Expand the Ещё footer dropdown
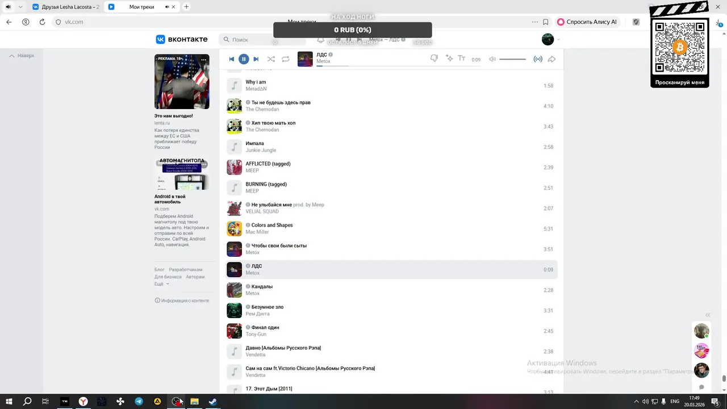This screenshot has height=409, width=727. click(x=162, y=283)
